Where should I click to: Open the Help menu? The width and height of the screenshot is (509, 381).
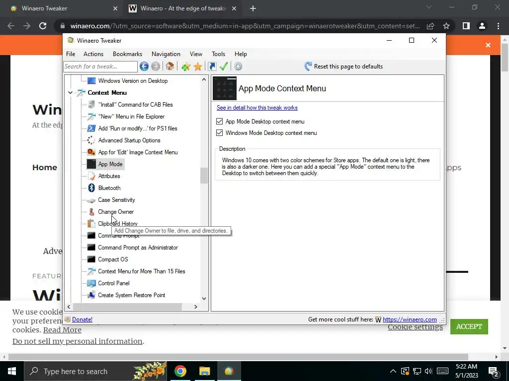click(241, 54)
